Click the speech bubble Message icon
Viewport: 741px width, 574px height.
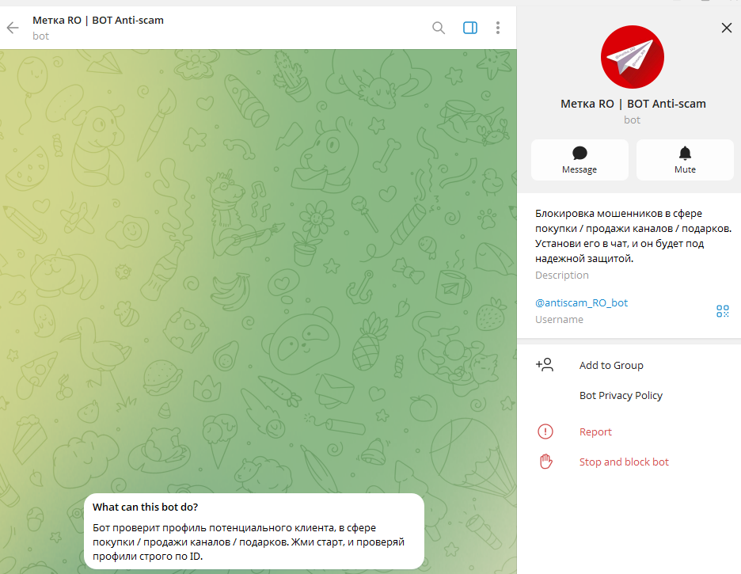pos(579,153)
